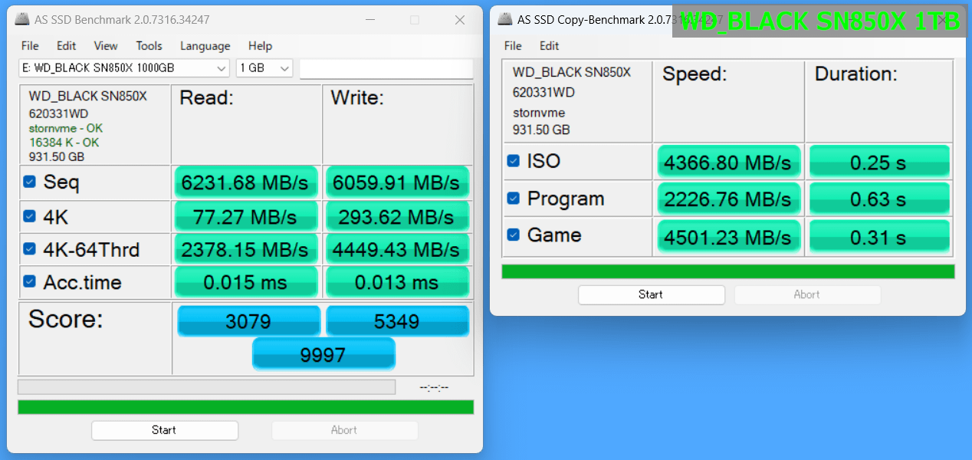Toggle the Program copy test checkbox
Screen dimensions: 972x460
pyautogui.click(x=514, y=199)
